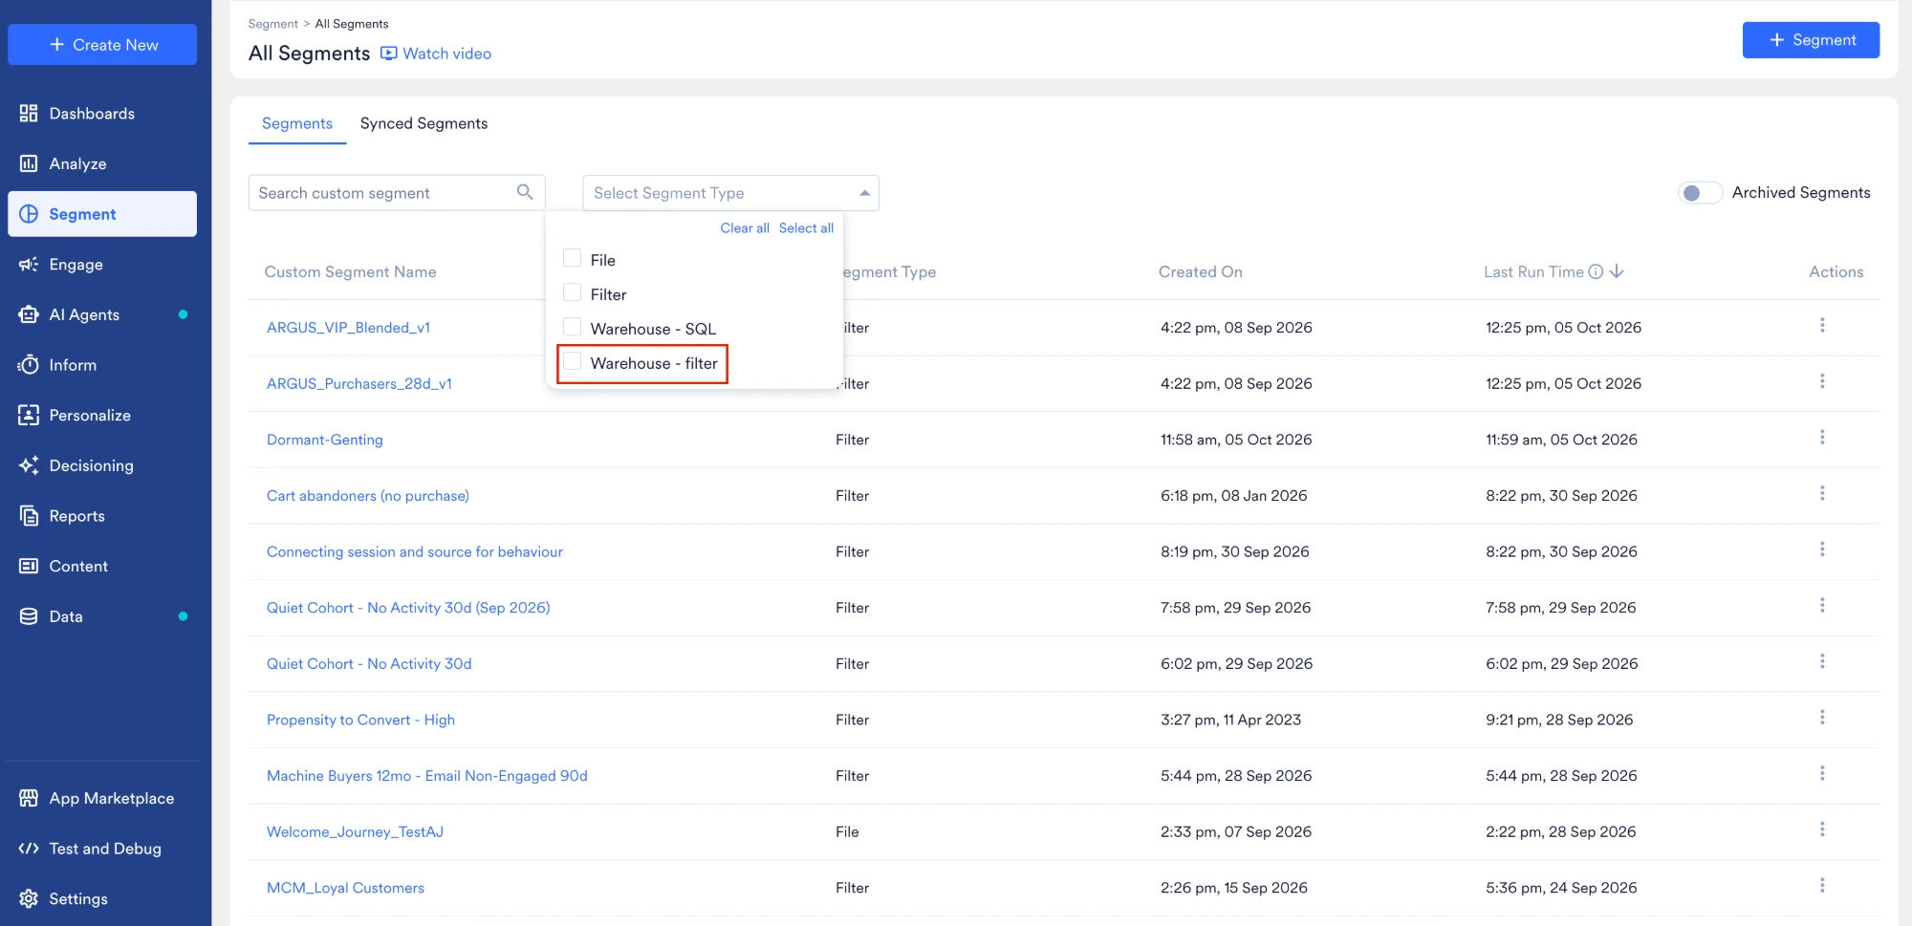Open the App Marketplace menu item
Image resolution: width=1912 pixels, height=926 pixels.
tap(102, 798)
